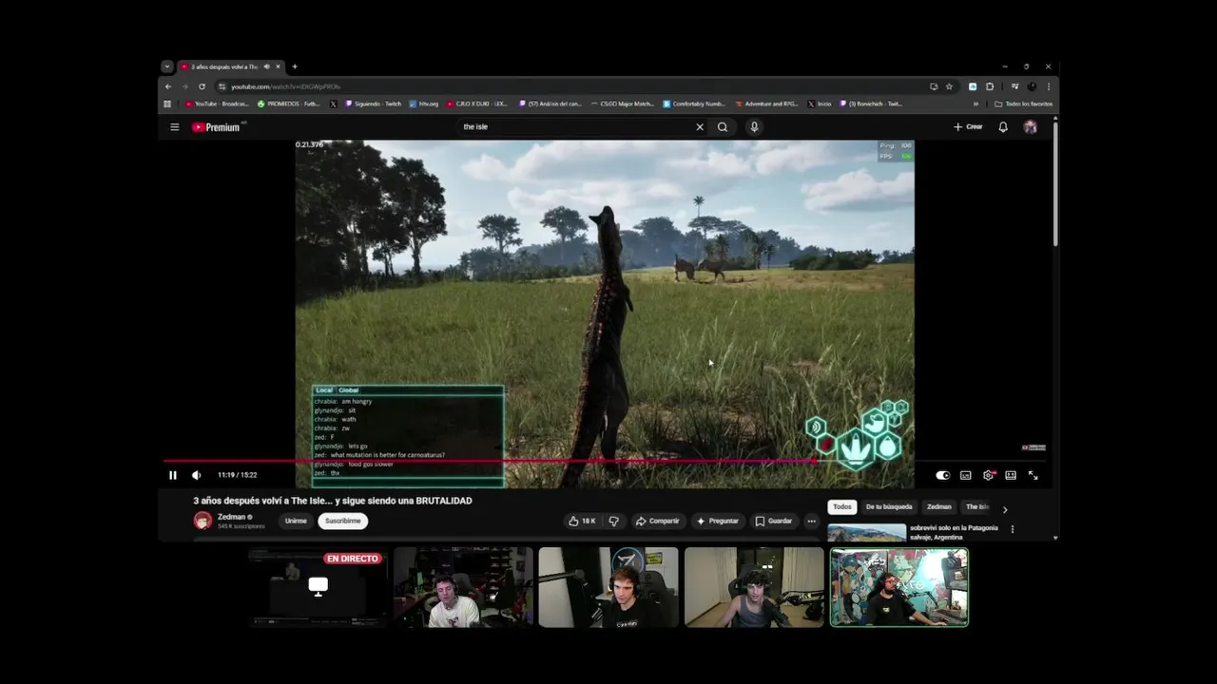Screen dimensions: 1217x684
Task: Open the 'CSGO Major Match...' bookmark
Action: coord(622,104)
